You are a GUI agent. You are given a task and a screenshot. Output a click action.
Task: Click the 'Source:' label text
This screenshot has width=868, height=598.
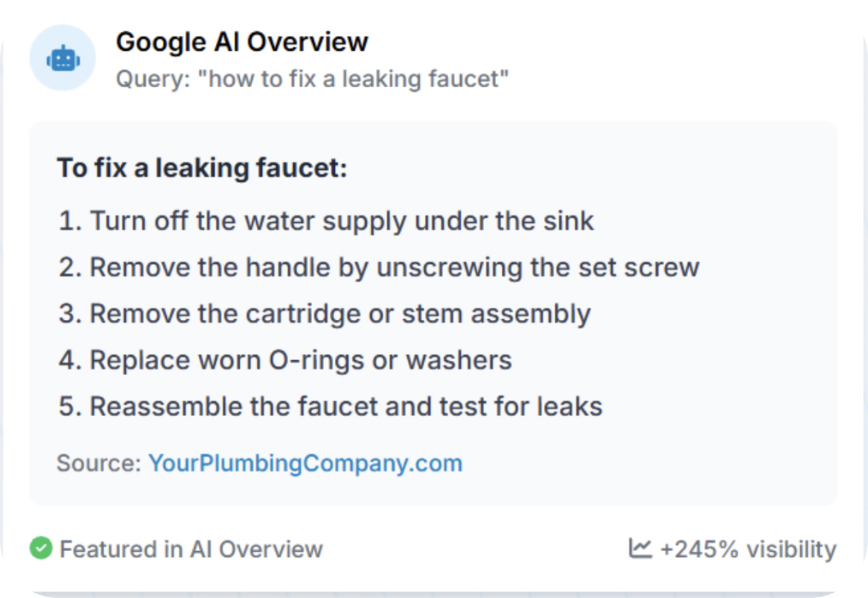pyautogui.click(x=98, y=463)
